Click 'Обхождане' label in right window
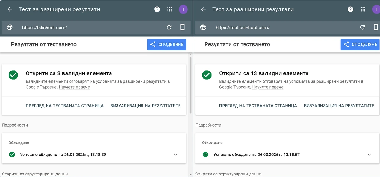The width and height of the screenshot is (380, 177). (x=212, y=143)
